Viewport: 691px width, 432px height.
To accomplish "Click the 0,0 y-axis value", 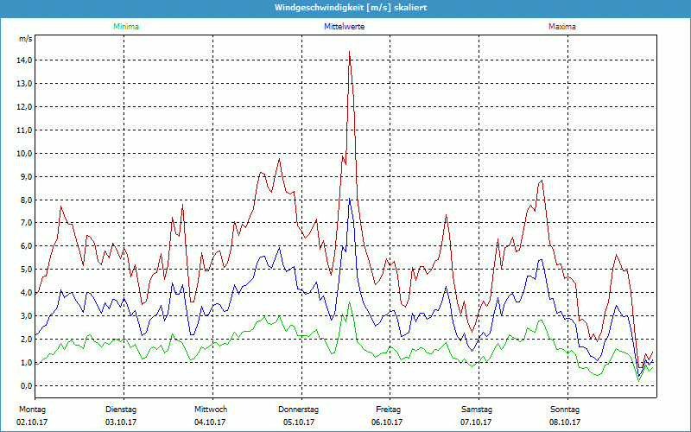I will [x=27, y=385].
